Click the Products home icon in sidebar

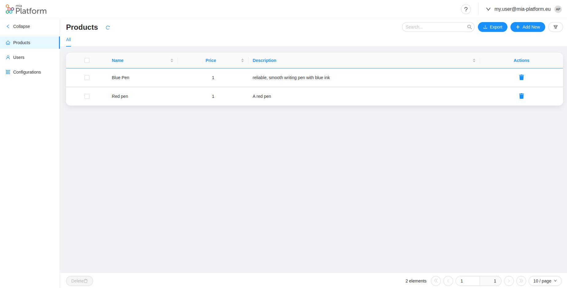(8, 43)
